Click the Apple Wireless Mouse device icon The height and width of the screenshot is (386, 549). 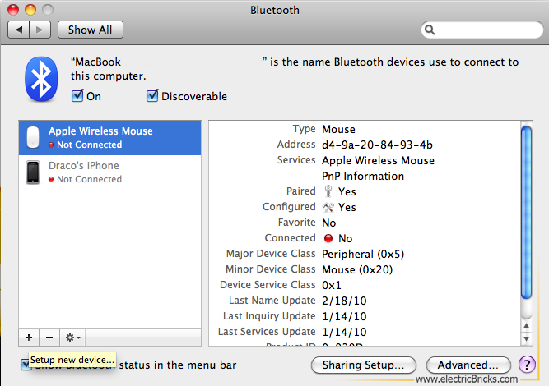[x=33, y=137]
